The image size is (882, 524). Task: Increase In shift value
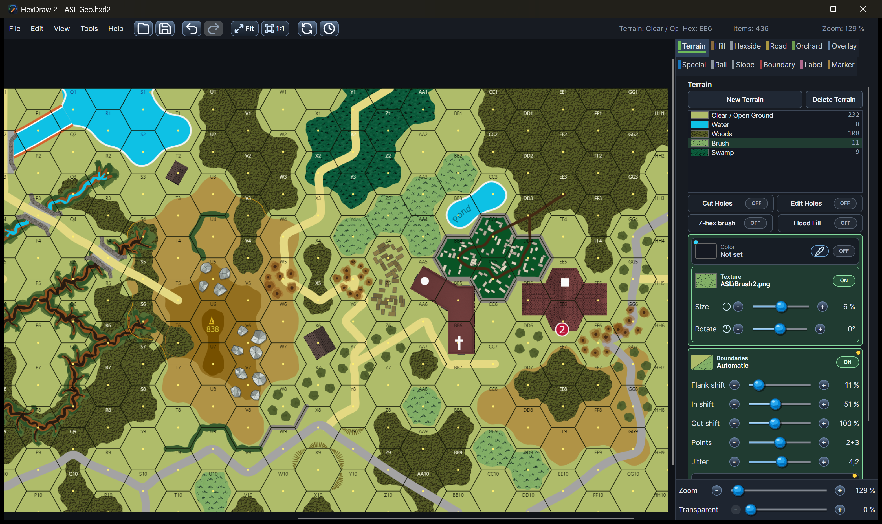click(x=824, y=404)
